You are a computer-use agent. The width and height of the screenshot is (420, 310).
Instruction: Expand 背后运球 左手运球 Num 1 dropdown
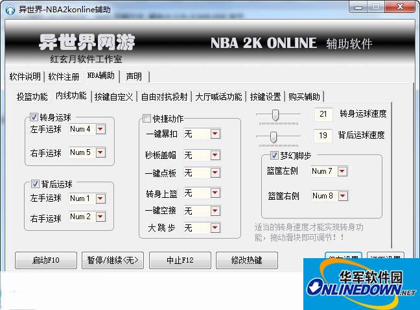pyautogui.click(x=100, y=198)
